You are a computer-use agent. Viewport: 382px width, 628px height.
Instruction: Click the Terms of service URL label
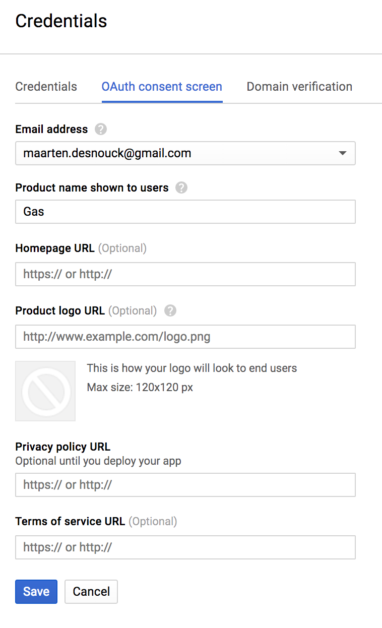(70, 521)
